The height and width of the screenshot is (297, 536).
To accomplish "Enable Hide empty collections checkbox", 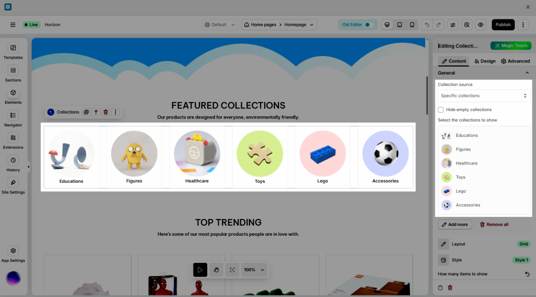I will tap(441, 109).
